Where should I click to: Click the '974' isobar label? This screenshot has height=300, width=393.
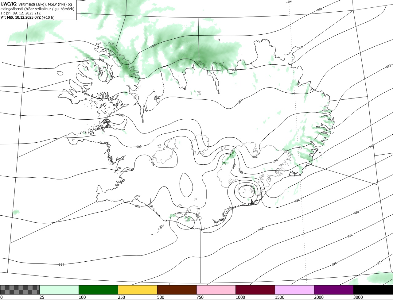(x=380, y=263)
